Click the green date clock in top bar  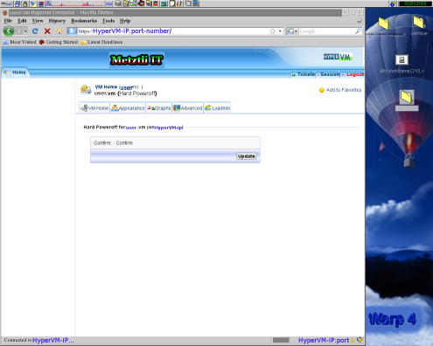coord(416,3)
